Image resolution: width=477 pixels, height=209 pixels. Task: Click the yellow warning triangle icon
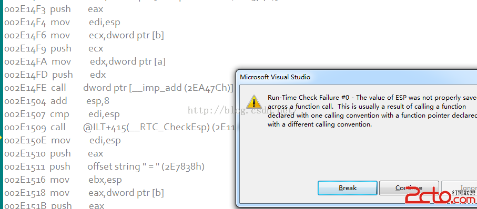coord(253,102)
